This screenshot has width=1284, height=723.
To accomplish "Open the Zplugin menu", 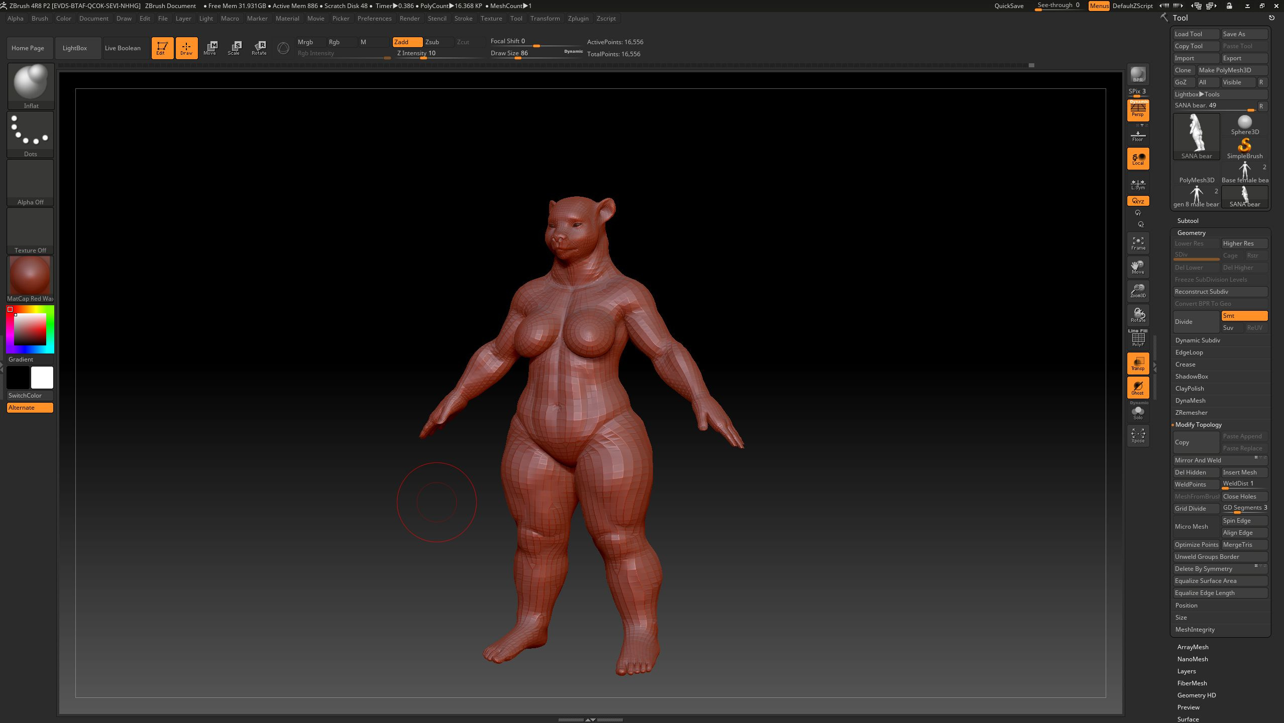I will [578, 19].
